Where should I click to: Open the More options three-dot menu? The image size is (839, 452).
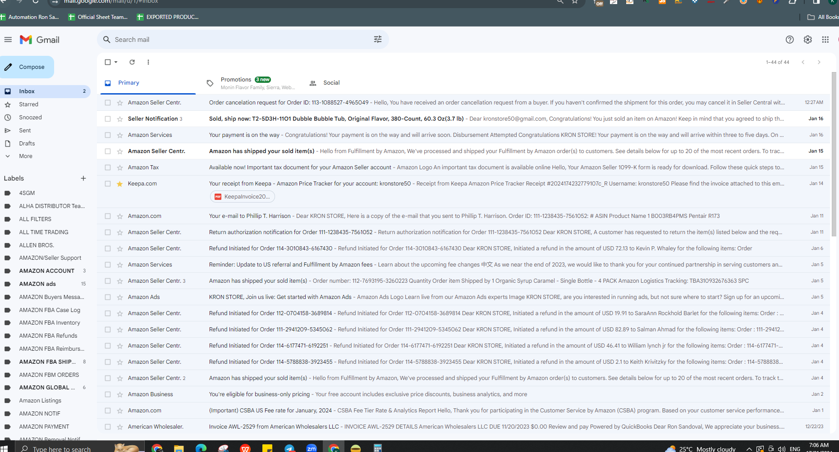148,62
